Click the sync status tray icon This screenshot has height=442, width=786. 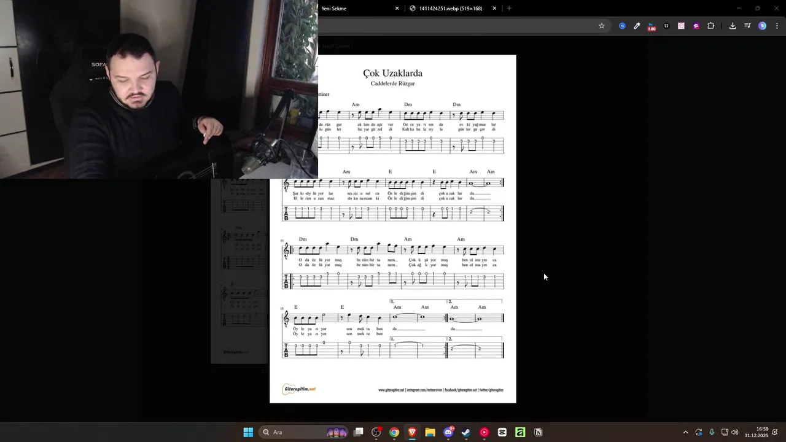pos(699,432)
